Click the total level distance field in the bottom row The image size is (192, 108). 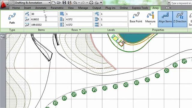114,25
